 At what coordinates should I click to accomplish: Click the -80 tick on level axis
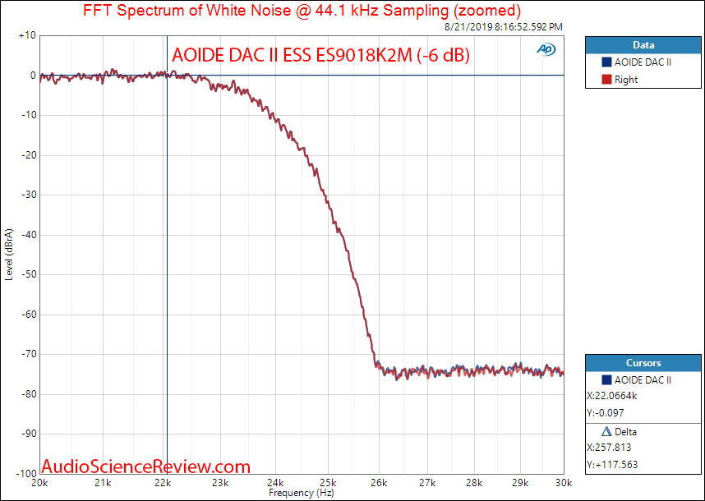(x=28, y=394)
